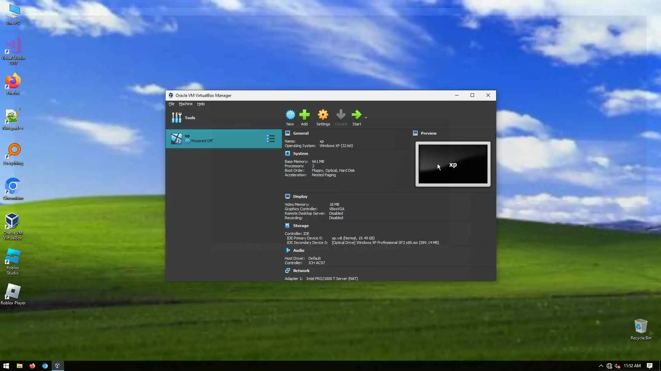Click the Add machine plus icon
The height and width of the screenshot is (371, 661).
coord(304,115)
